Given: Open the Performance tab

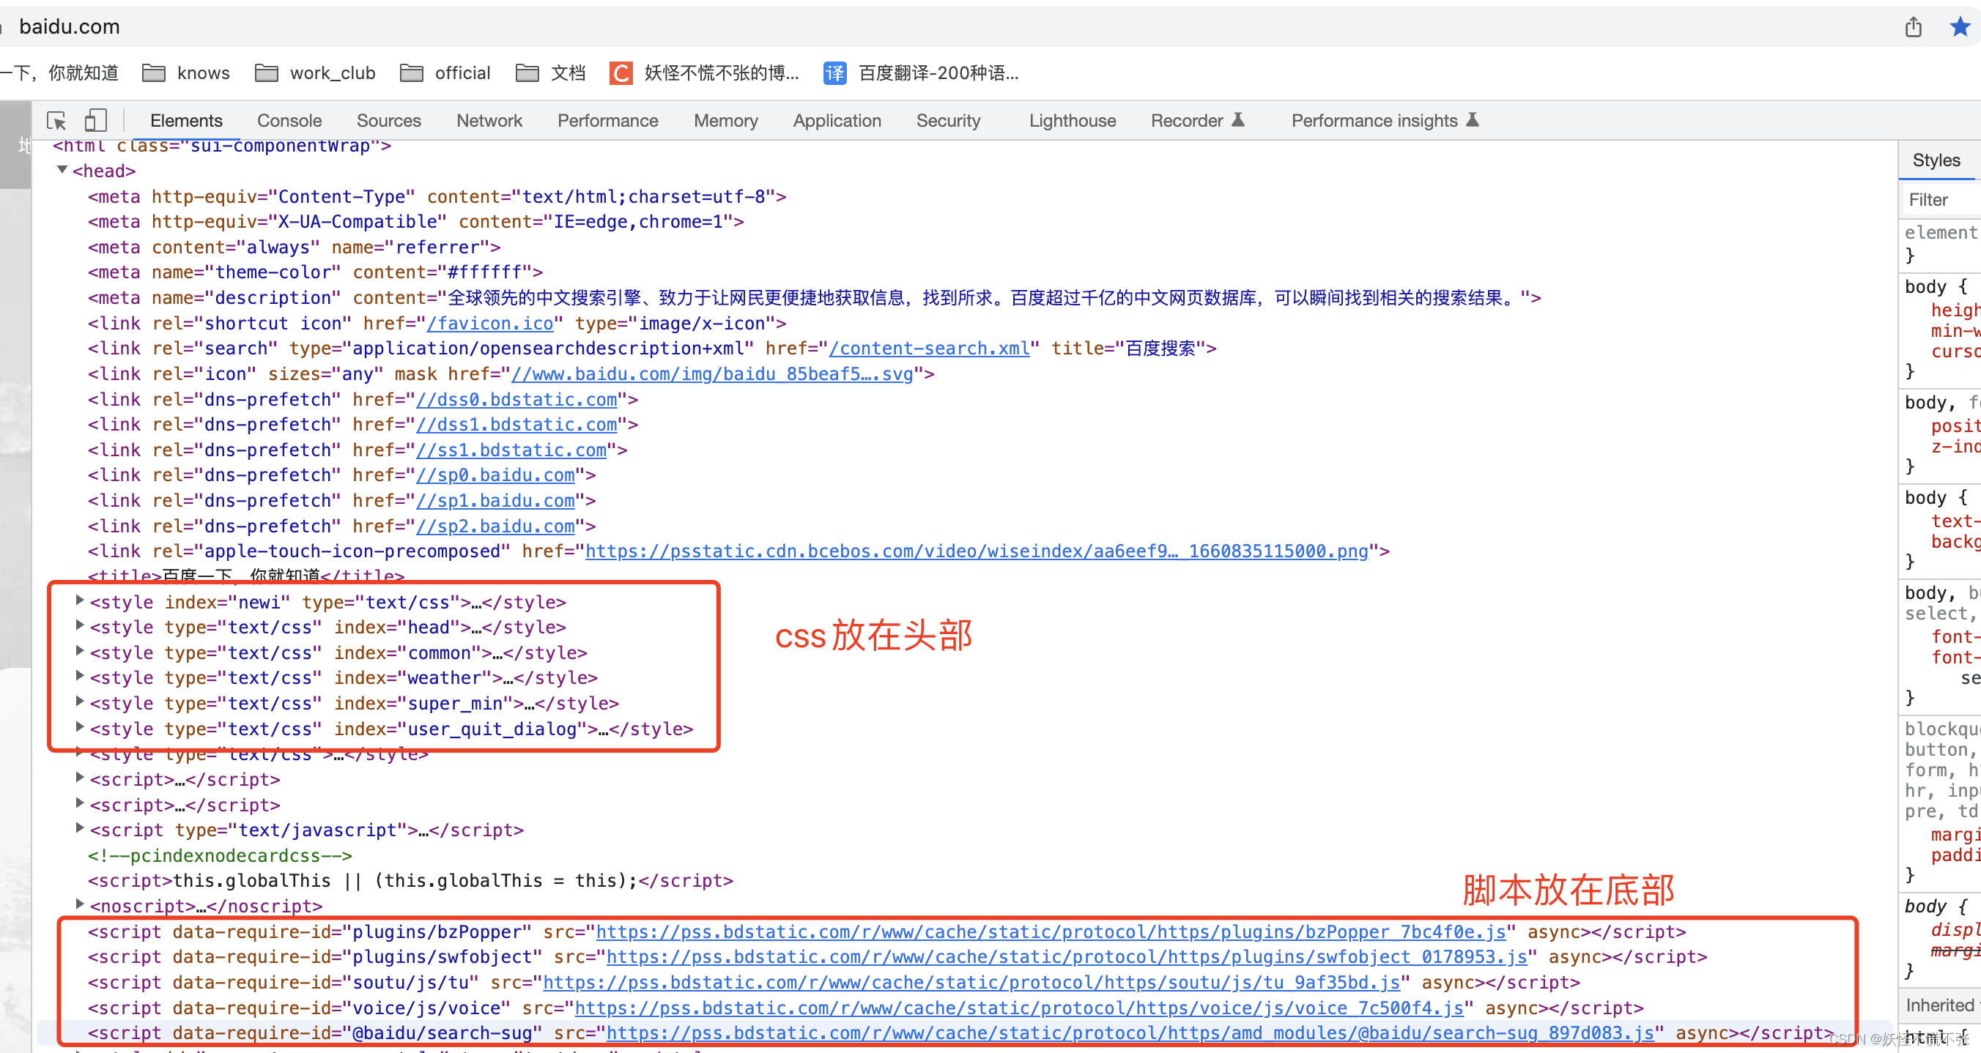Looking at the screenshot, I should (607, 121).
